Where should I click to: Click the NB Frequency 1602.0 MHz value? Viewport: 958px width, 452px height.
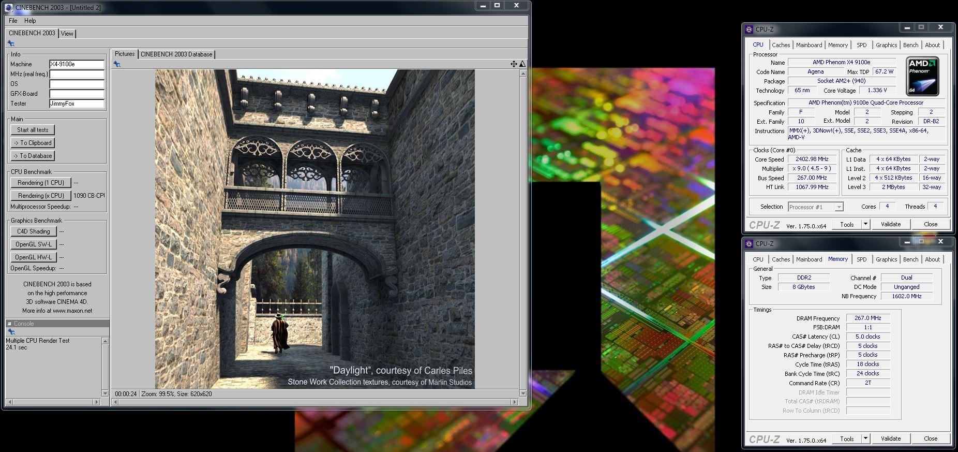[x=907, y=296]
